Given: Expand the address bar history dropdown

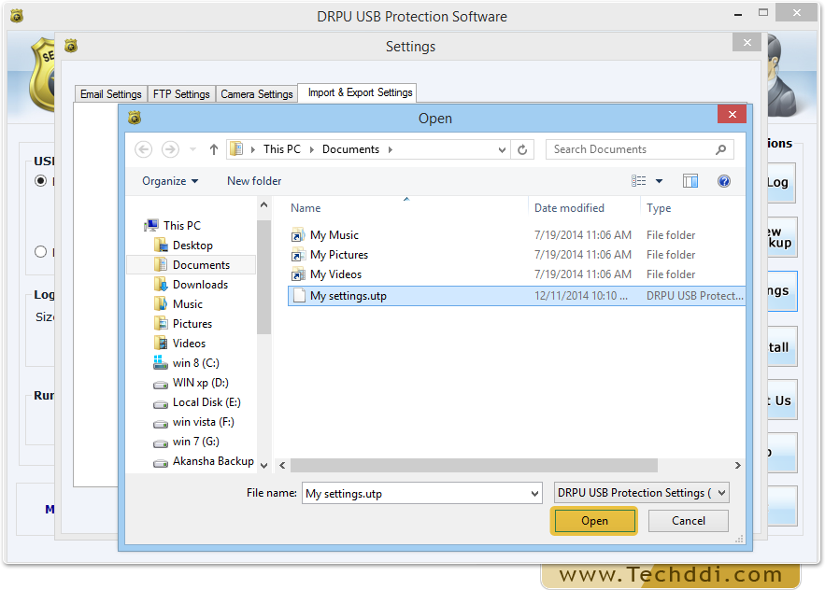Looking at the screenshot, I should click(502, 150).
